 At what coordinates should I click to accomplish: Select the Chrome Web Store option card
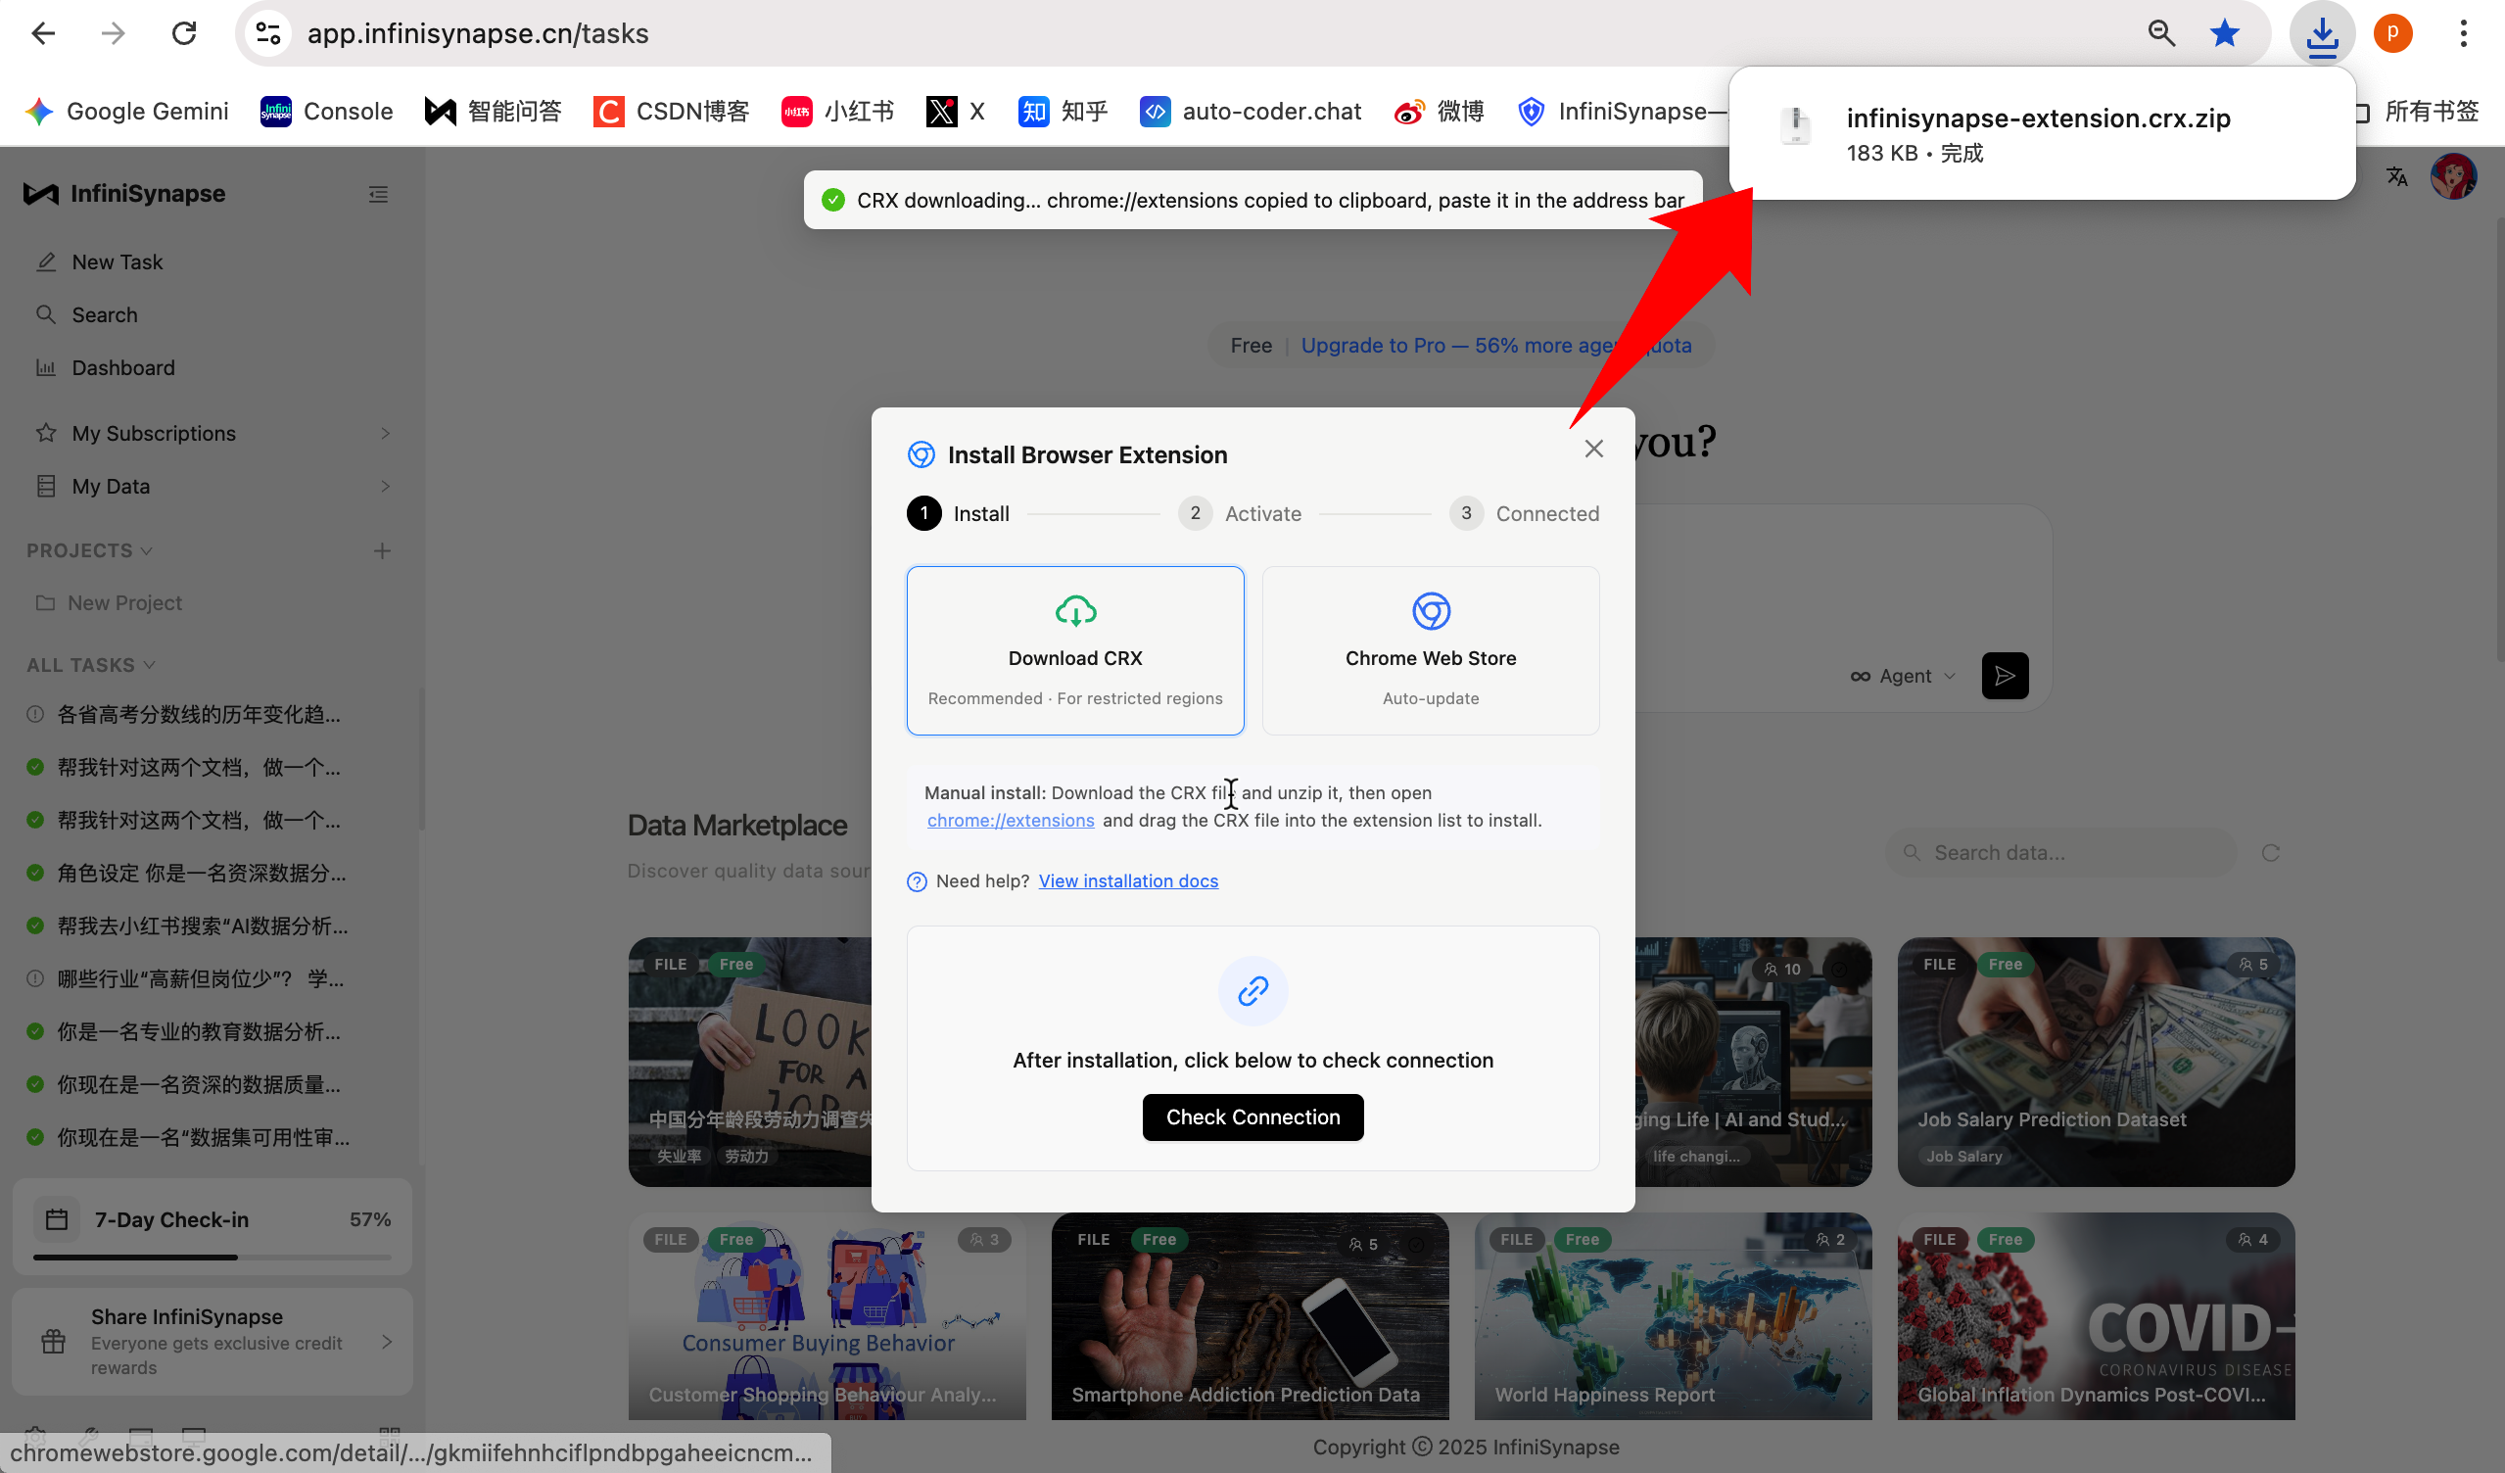[1431, 651]
